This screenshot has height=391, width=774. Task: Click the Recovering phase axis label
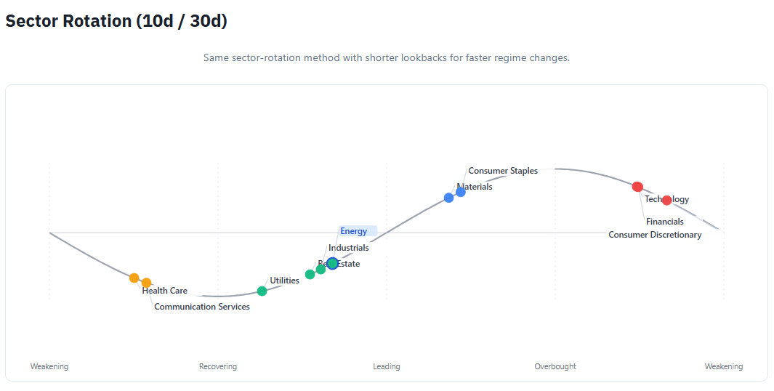click(x=218, y=366)
